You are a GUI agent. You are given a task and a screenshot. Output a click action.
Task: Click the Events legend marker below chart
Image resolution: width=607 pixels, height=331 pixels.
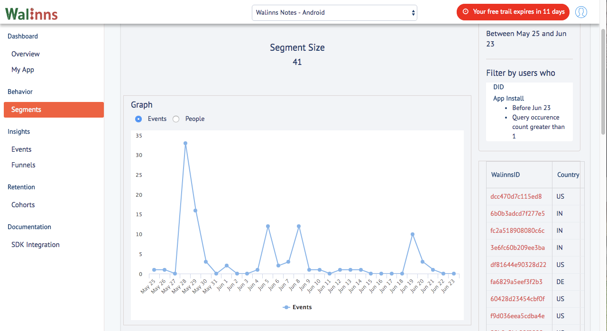286,307
